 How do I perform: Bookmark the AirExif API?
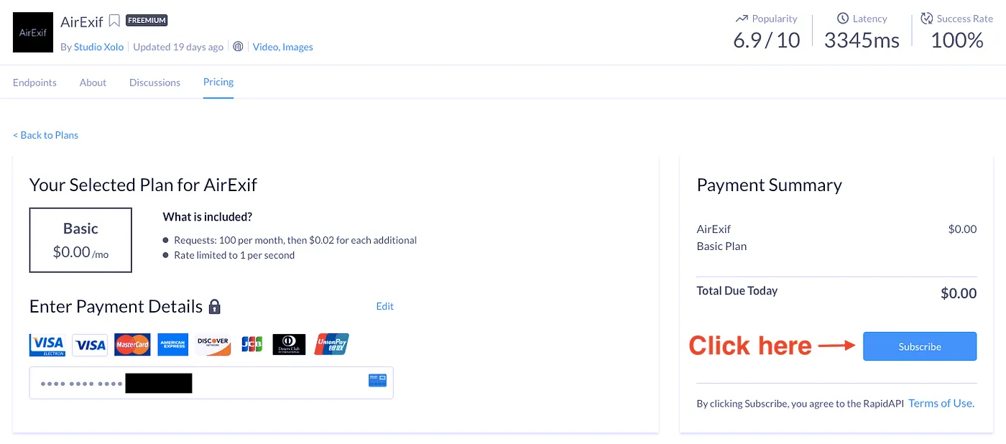114,21
